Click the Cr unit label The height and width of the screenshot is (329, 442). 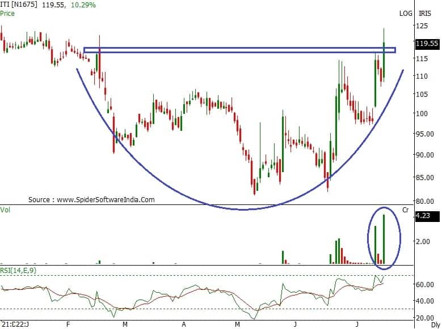[x=406, y=210]
